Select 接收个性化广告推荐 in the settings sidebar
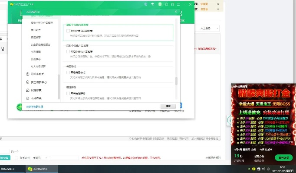The width and height of the screenshot is (296, 173). click(x=42, y=22)
